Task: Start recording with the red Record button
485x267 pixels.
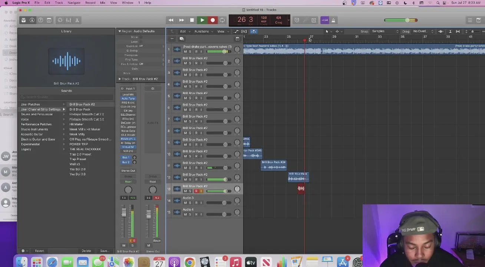Action: pyautogui.click(x=212, y=20)
